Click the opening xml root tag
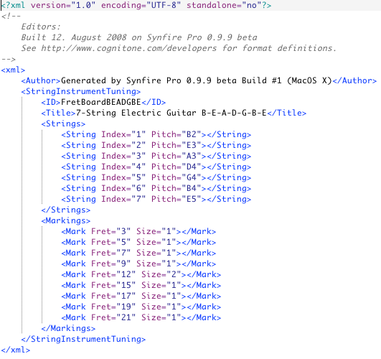 tap(13, 70)
